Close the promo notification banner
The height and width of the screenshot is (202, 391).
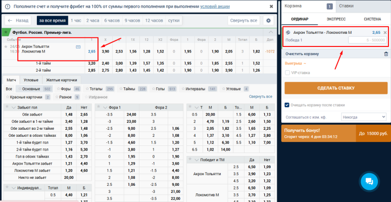coord(271,7)
